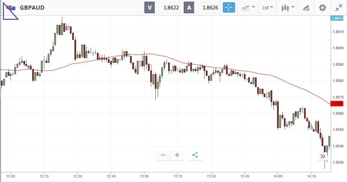Expand the 1M timeframe dropdown
This screenshot has width=347, height=182.
[x=267, y=7]
